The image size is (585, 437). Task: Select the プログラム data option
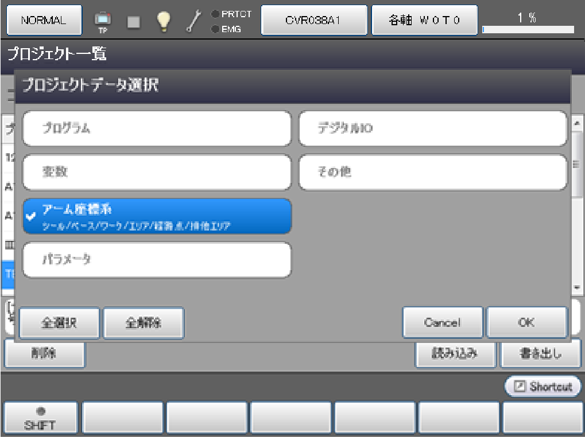(x=157, y=128)
